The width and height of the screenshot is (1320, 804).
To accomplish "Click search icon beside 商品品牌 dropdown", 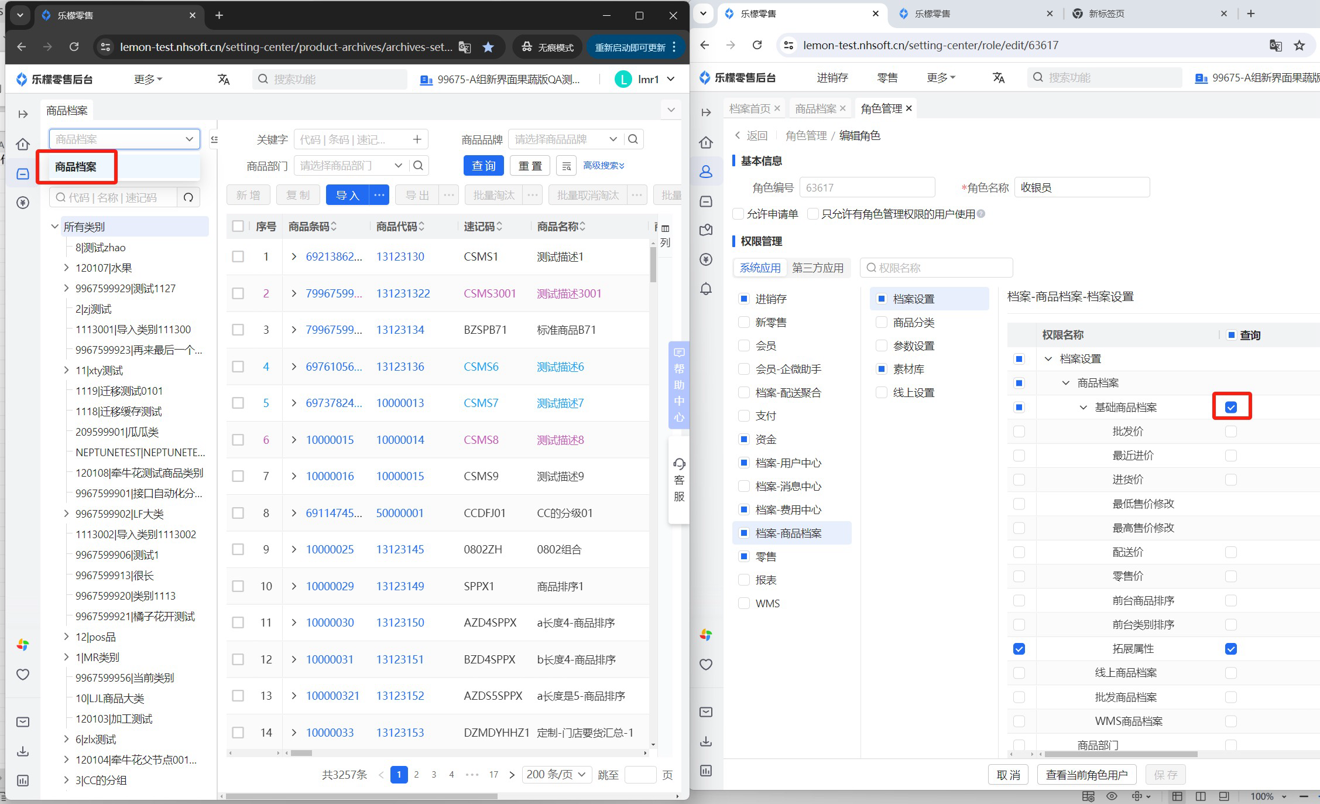I will pyautogui.click(x=633, y=139).
